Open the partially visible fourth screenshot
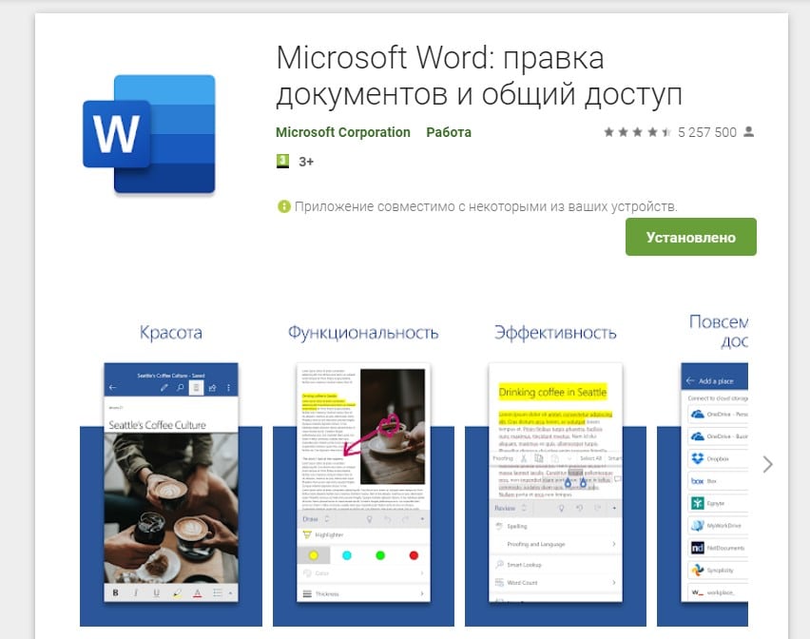The width and height of the screenshot is (810, 639). coord(703,471)
